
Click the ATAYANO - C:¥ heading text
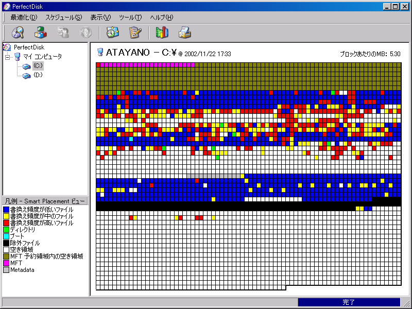click(x=141, y=53)
